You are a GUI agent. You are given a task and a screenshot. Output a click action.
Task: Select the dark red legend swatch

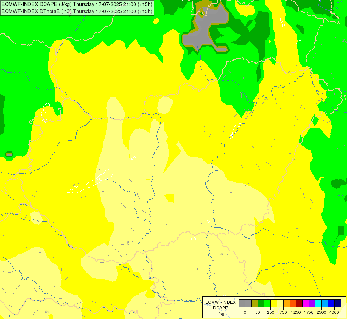[299, 303]
